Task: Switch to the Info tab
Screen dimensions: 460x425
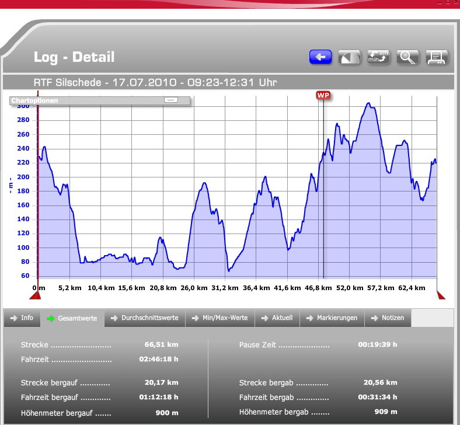Action: (x=22, y=318)
